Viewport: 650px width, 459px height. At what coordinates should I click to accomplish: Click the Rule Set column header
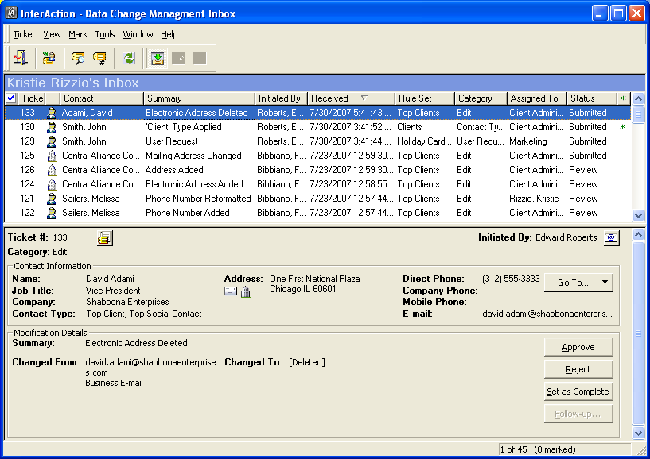[425, 98]
